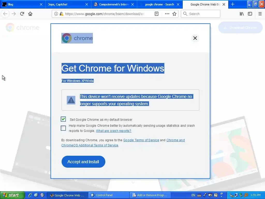Click the Search input box
The height and width of the screenshot is (199, 265).
tap(201, 14)
